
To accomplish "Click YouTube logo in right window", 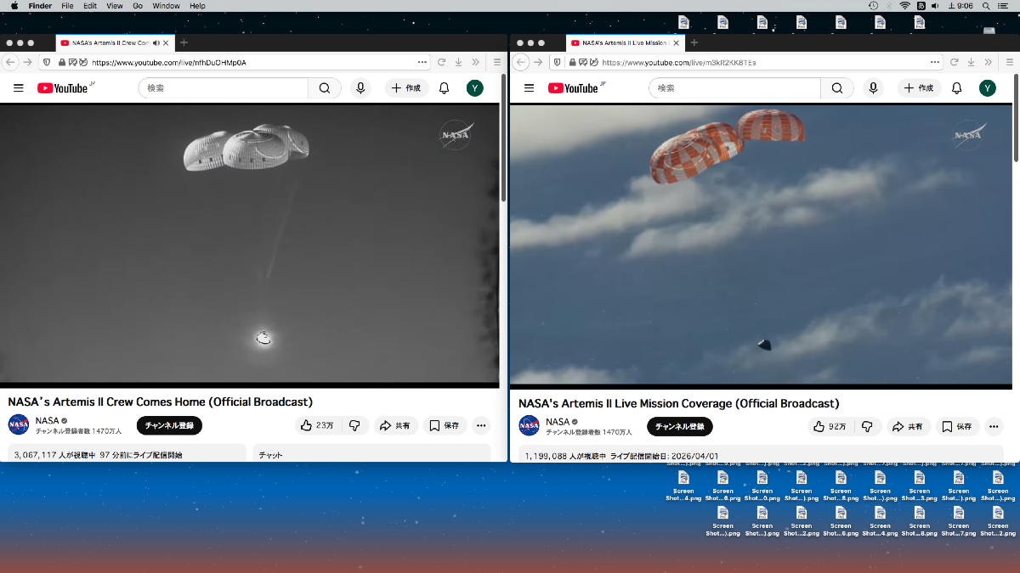I will pyautogui.click(x=573, y=88).
